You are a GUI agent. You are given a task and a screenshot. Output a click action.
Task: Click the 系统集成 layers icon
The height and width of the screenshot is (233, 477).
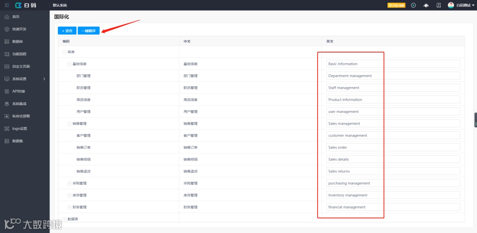7,103
